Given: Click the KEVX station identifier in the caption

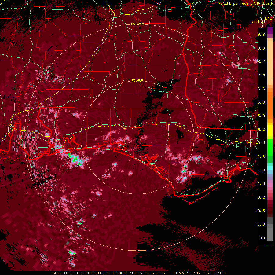Looking at the screenshot, I should 179,273.
